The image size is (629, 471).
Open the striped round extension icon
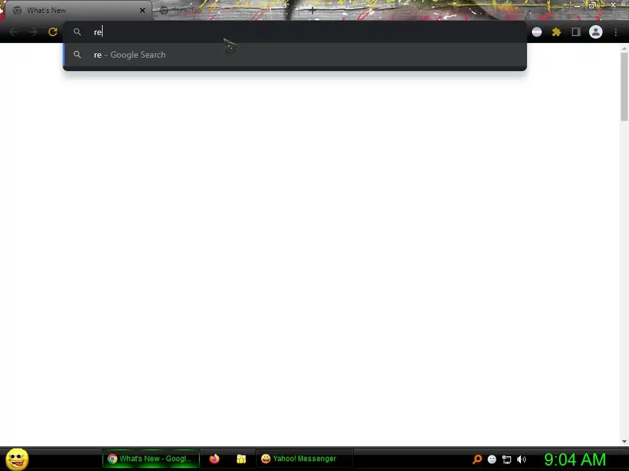point(537,32)
